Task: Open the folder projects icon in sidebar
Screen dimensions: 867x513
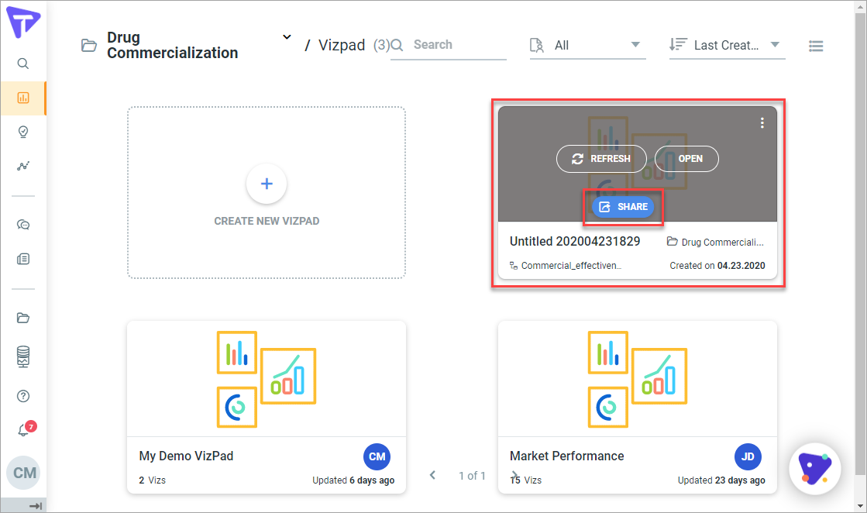Action: coord(22,318)
